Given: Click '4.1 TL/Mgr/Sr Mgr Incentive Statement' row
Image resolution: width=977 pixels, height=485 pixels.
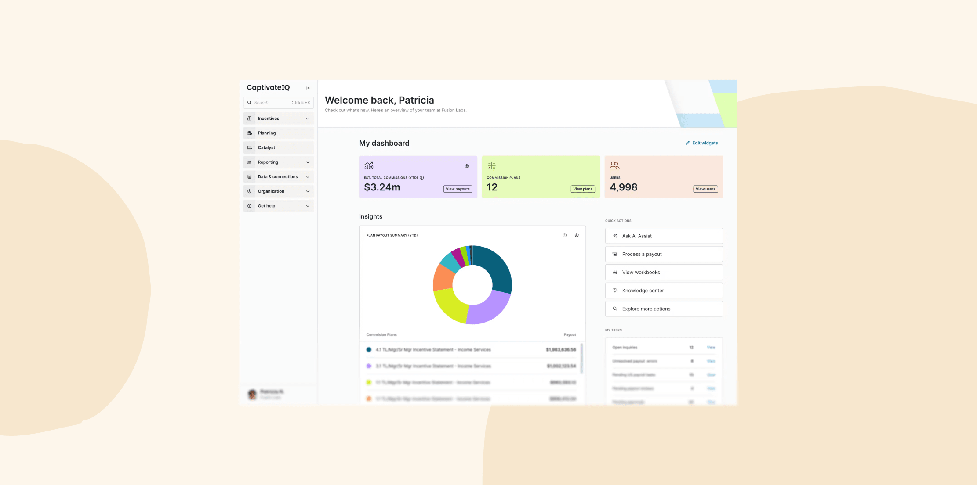Looking at the screenshot, I should point(471,350).
